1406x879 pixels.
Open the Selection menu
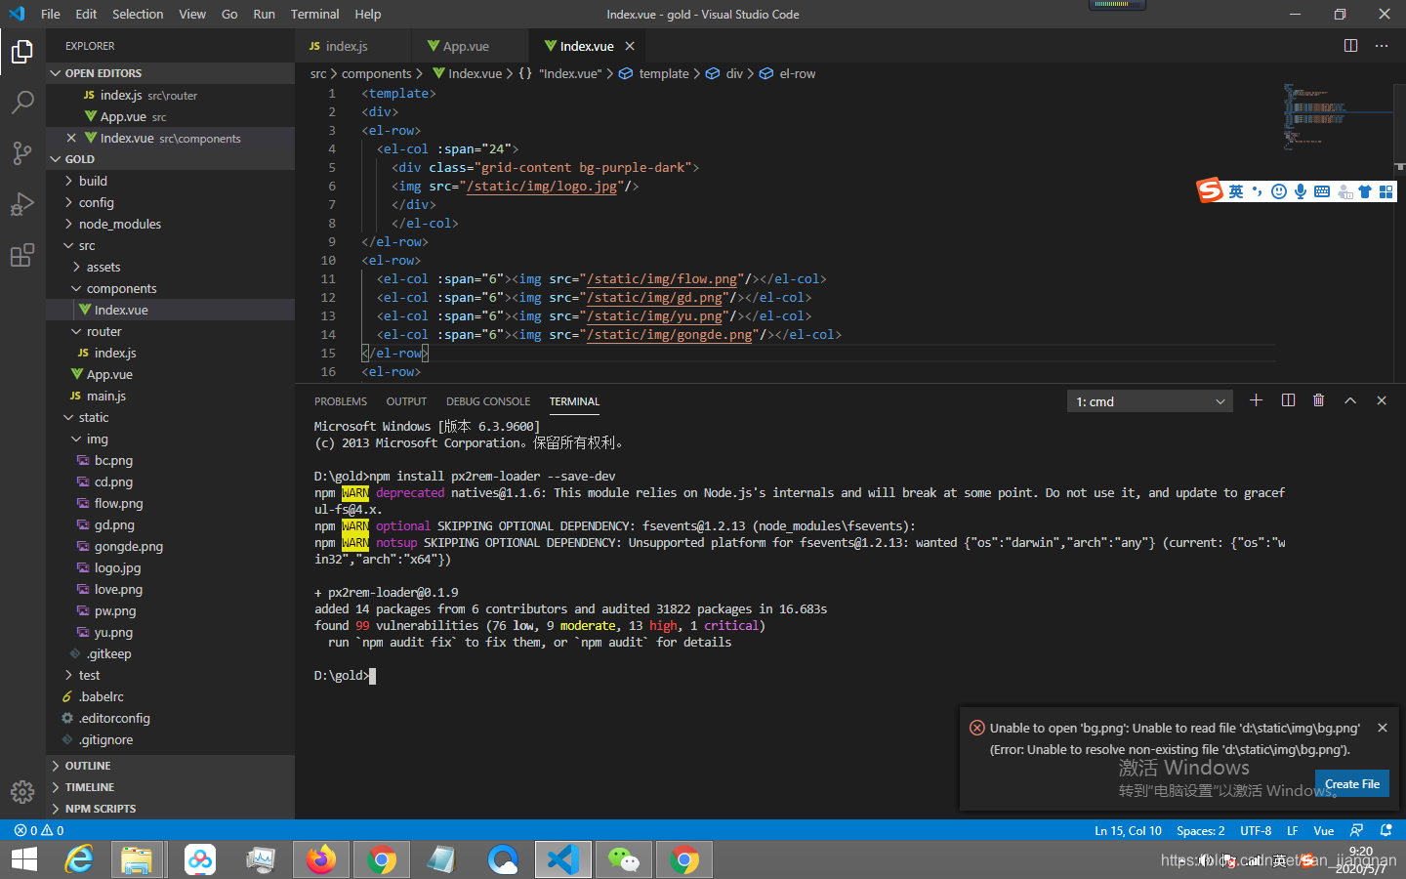coord(138,14)
